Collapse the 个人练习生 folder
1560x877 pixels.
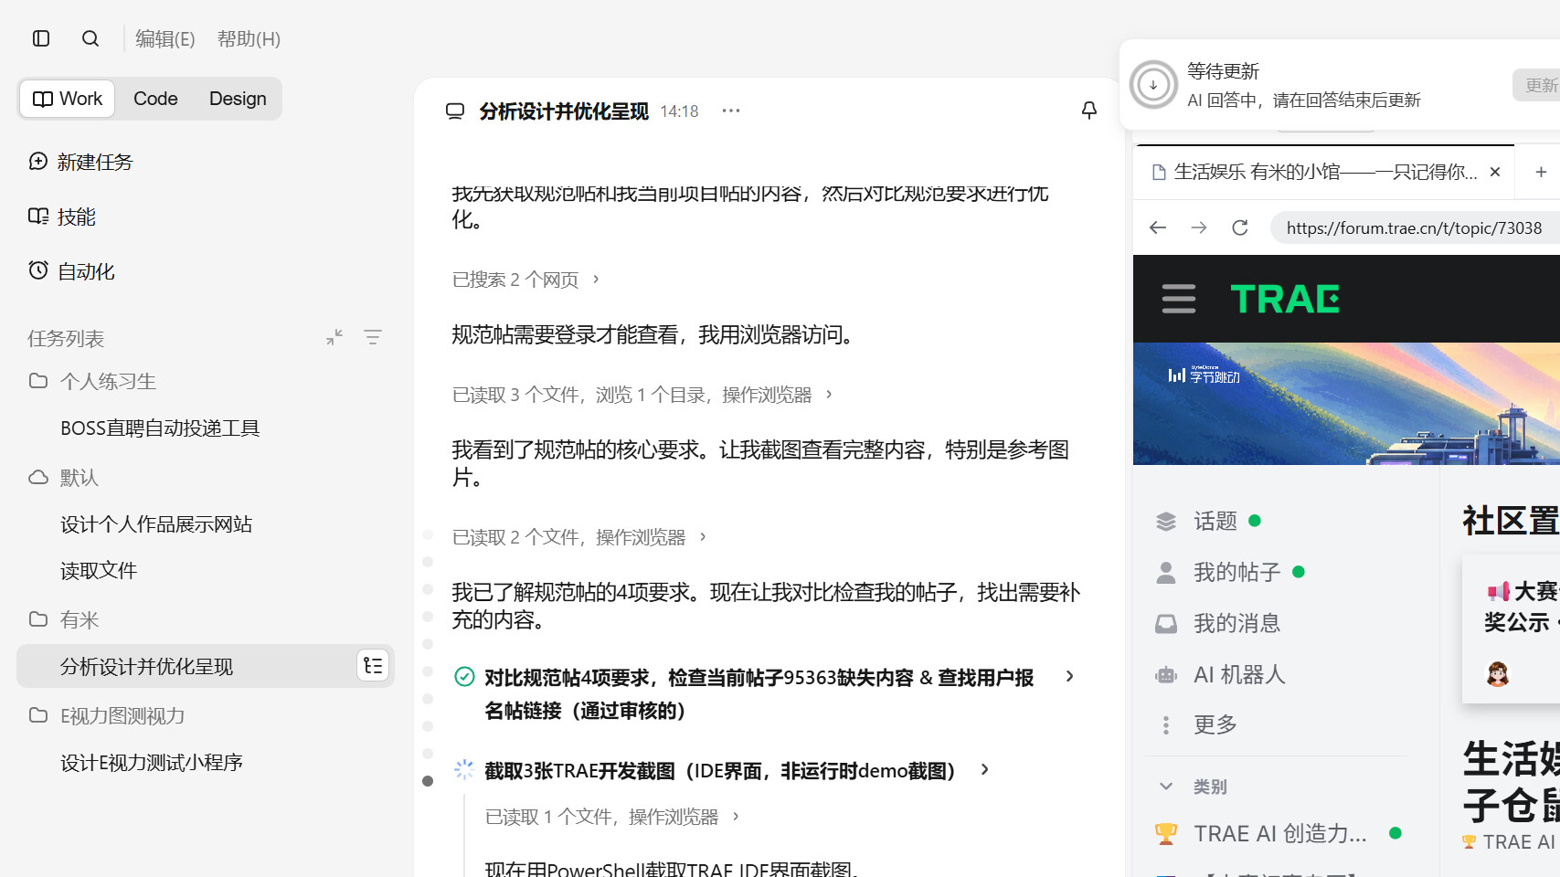click(x=92, y=381)
